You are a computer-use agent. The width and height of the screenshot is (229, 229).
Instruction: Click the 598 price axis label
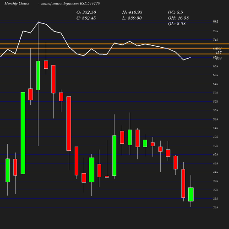215,93
